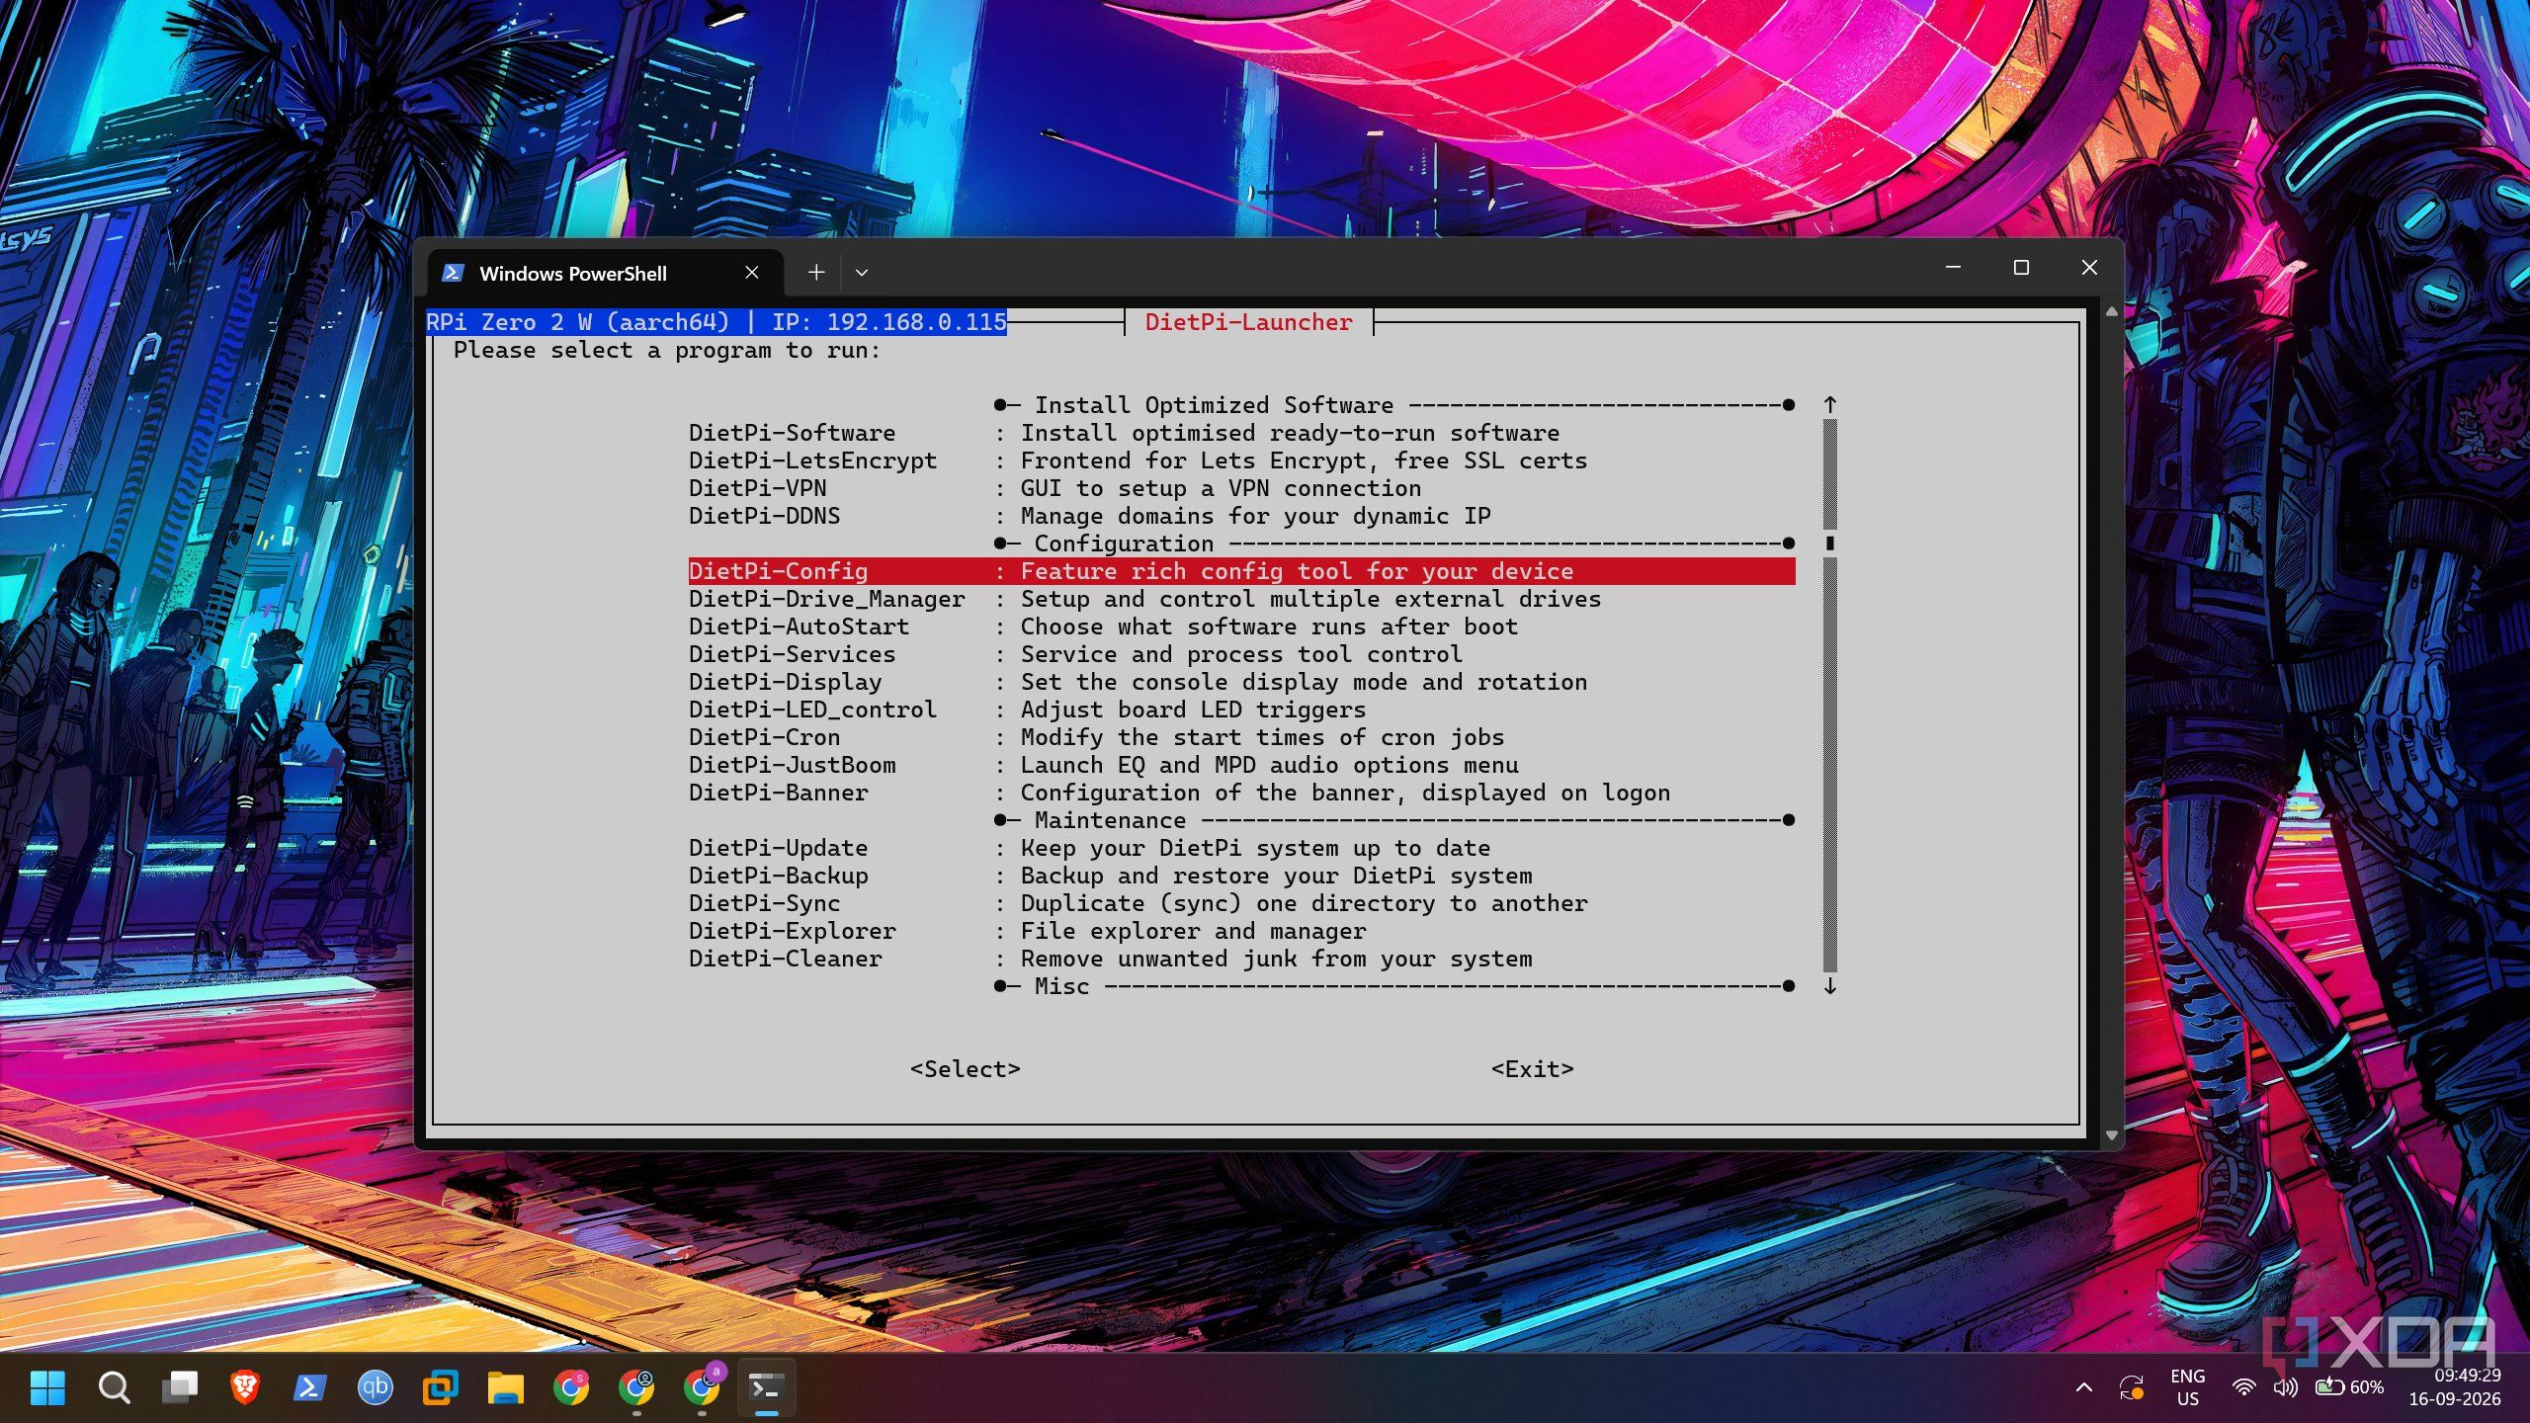Click the terminal scrollbar's top arrow

(2112, 311)
